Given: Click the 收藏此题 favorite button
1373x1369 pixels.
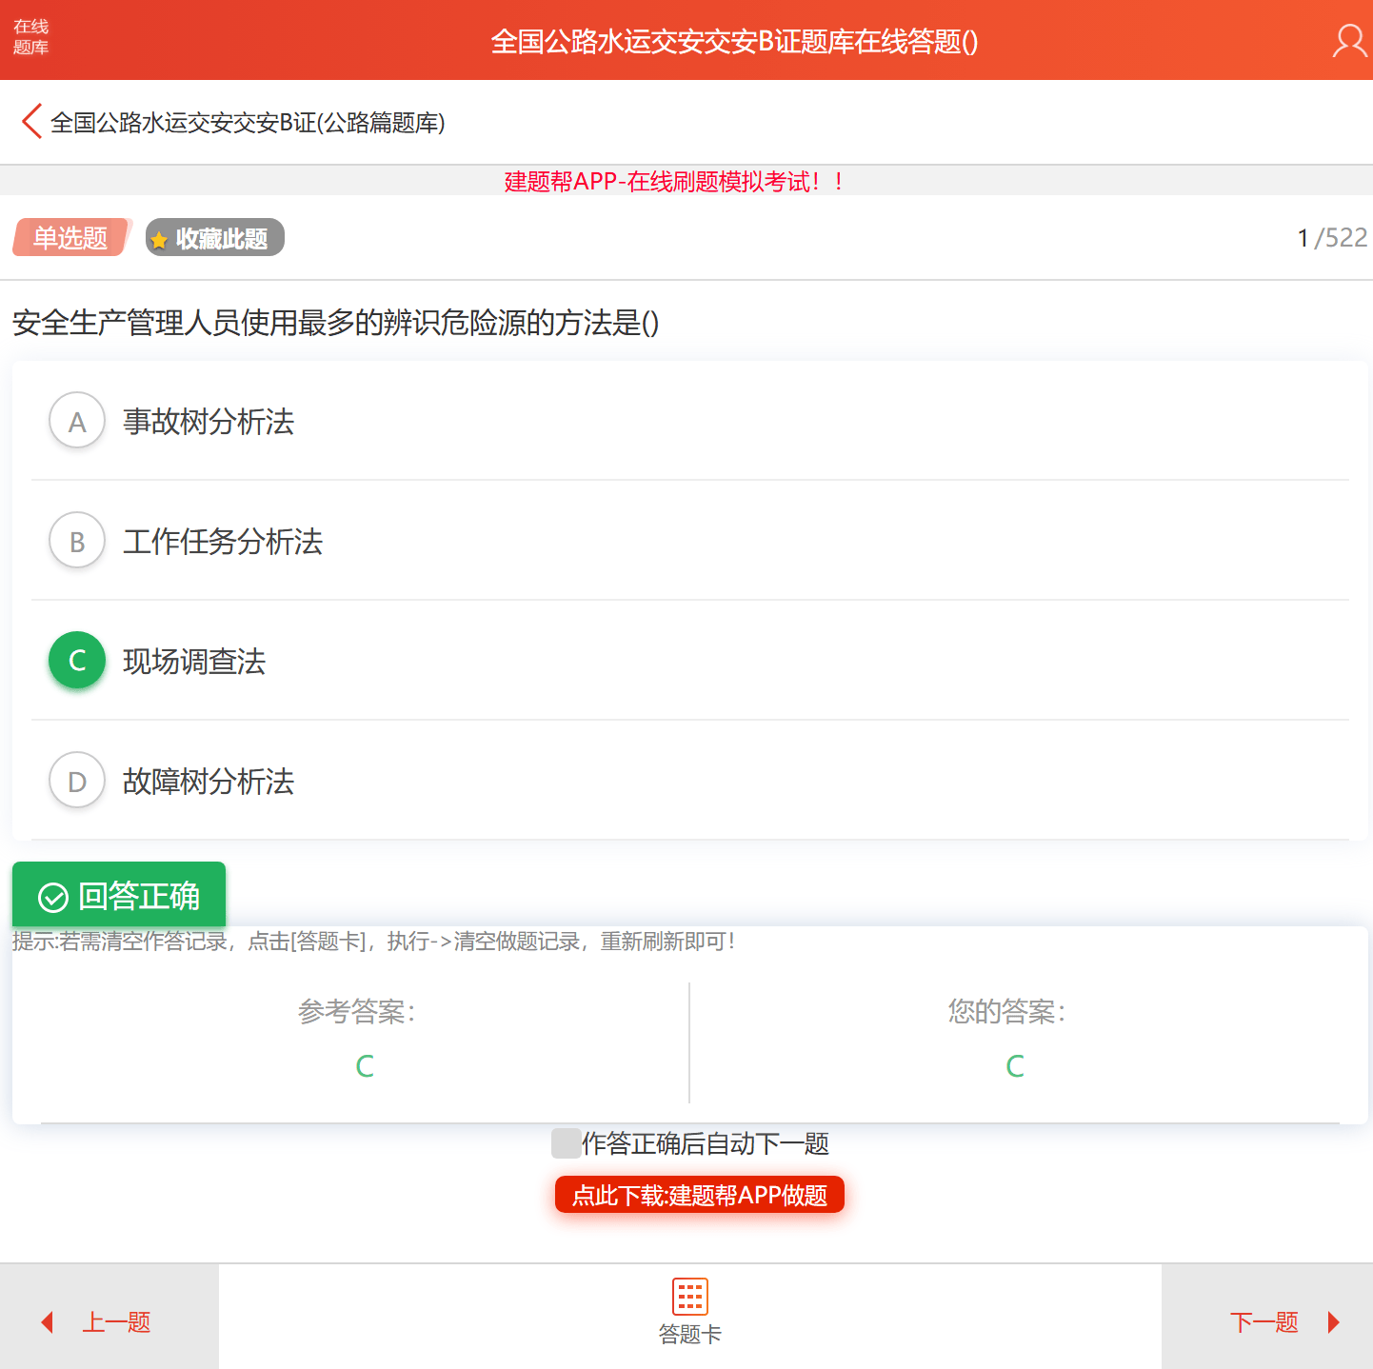Looking at the screenshot, I should (x=214, y=237).
